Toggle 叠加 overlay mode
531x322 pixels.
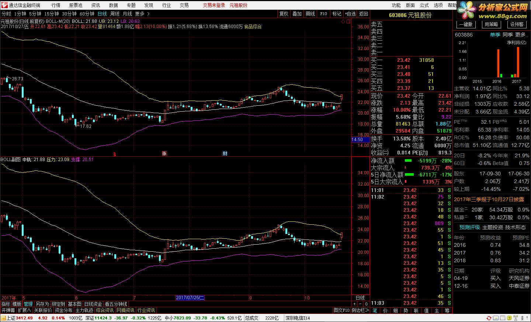tap(297, 14)
